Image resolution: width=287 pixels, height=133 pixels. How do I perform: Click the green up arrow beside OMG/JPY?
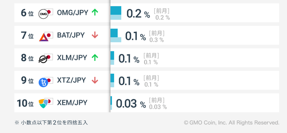95,12
